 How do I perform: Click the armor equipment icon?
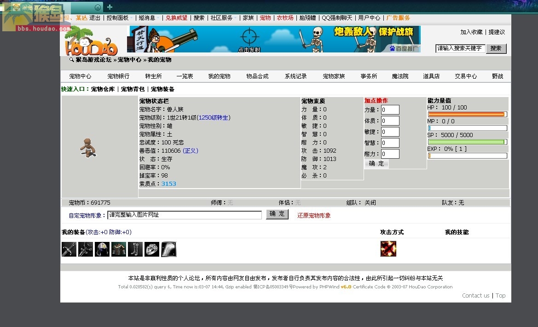point(119,249)
